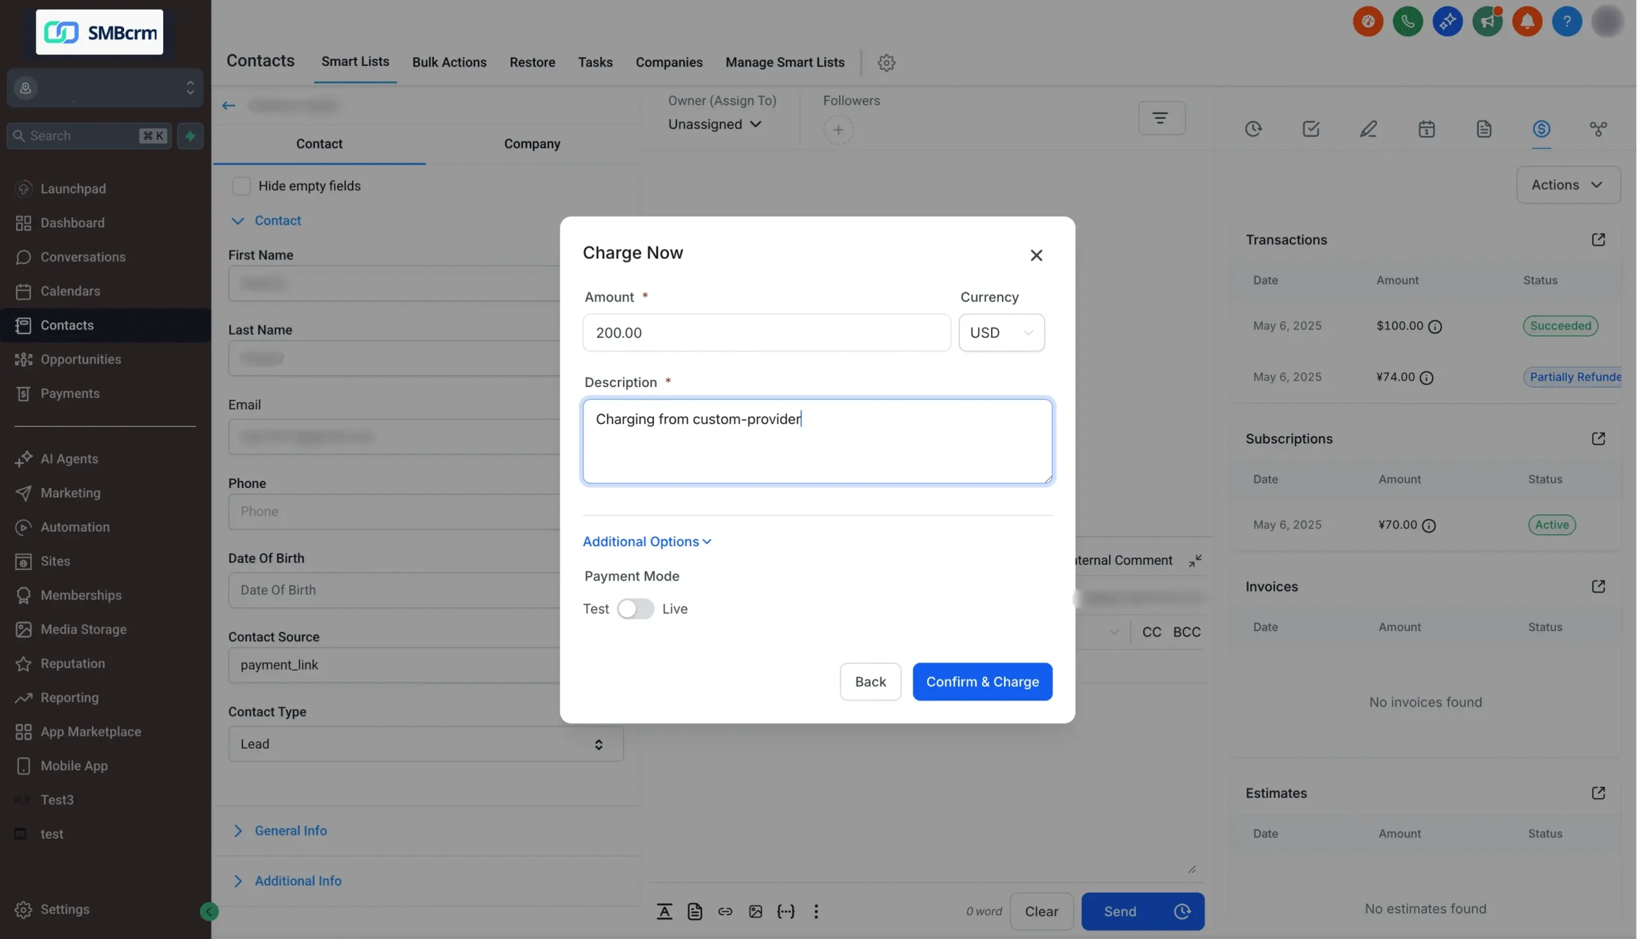1638x939 pixels.
Task: Click the Back button in dialog
Action: pyautogui.click(x=870, y=682)
